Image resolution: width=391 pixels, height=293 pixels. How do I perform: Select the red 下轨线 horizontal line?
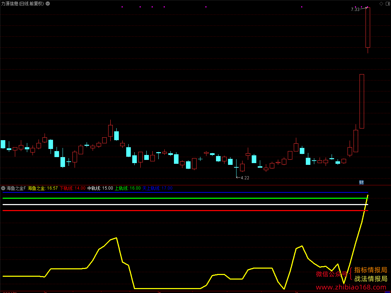[x=185, y=211]
